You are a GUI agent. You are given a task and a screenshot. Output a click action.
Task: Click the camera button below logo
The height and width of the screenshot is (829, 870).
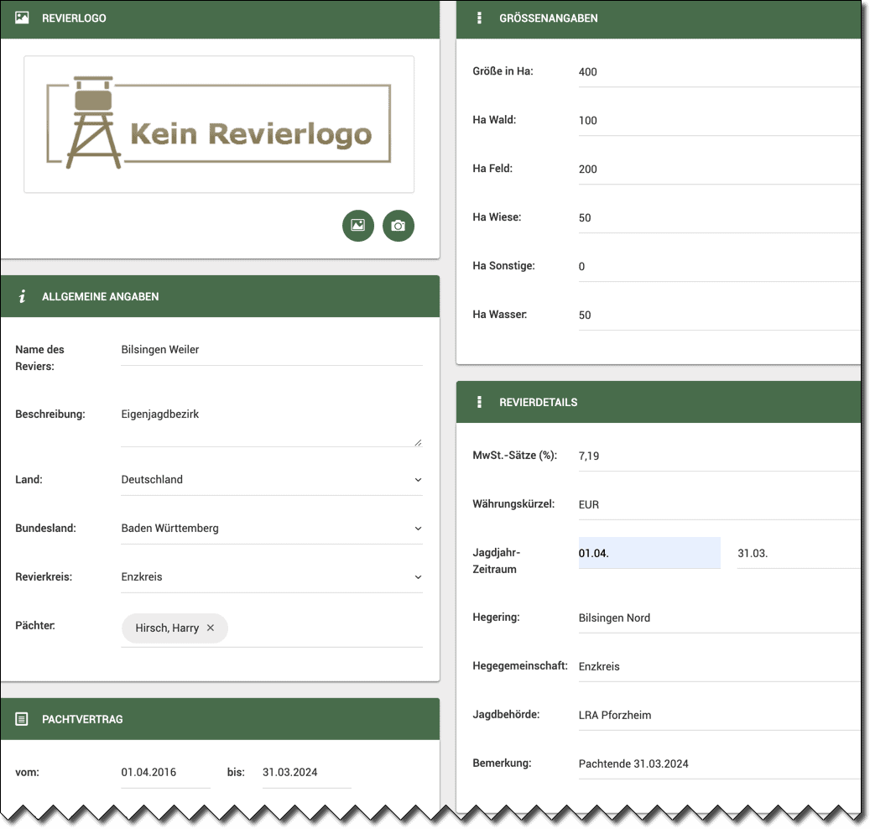coord(399,226)
